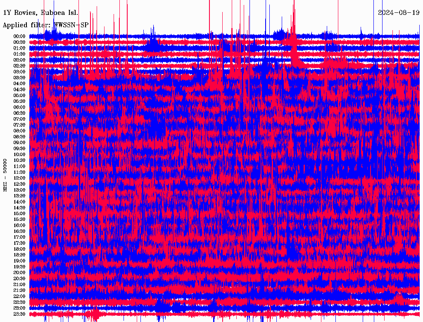Click the date label 2024-08-19

click(x=399, y=12)
